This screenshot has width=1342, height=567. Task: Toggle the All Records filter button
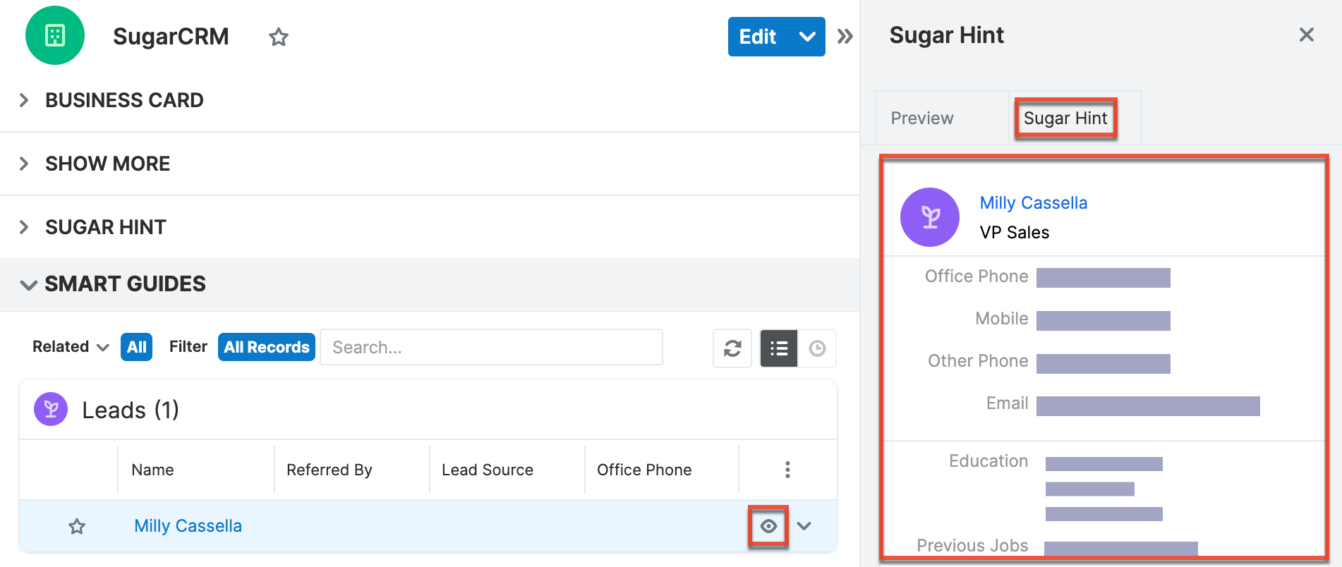point(266,346)
